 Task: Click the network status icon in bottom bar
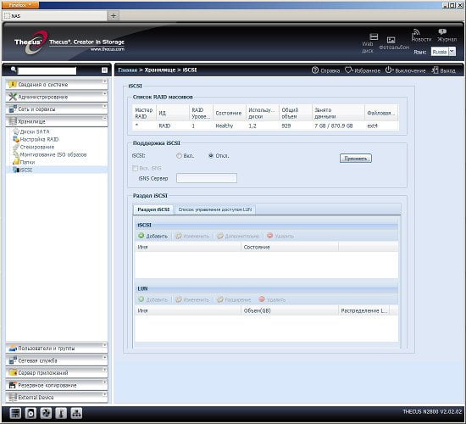(76, 413)
